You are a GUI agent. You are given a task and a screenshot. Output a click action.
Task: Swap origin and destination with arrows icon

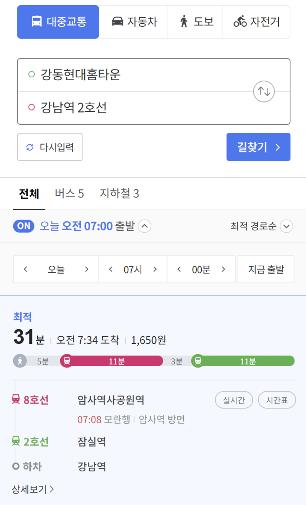point(264,91)
